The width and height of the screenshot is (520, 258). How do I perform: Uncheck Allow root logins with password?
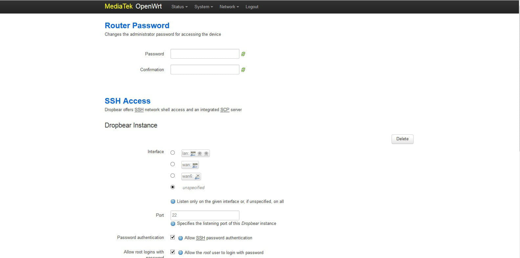[172, 252]
